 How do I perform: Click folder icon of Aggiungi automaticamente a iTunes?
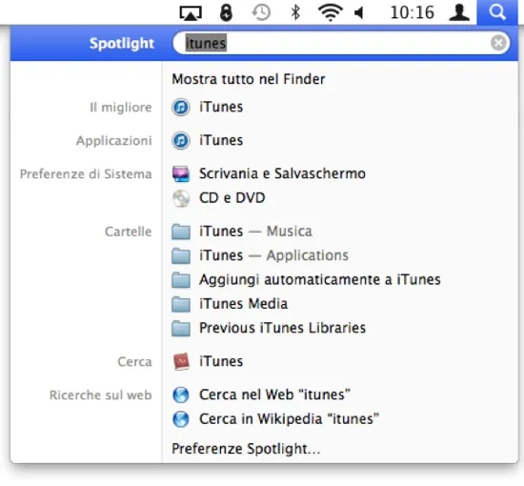click(181, 280)
